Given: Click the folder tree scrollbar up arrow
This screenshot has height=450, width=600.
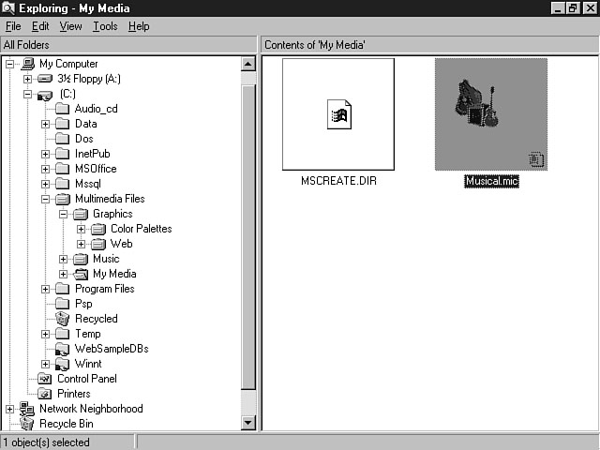Looking at the screenshot, I should point(248,64).
